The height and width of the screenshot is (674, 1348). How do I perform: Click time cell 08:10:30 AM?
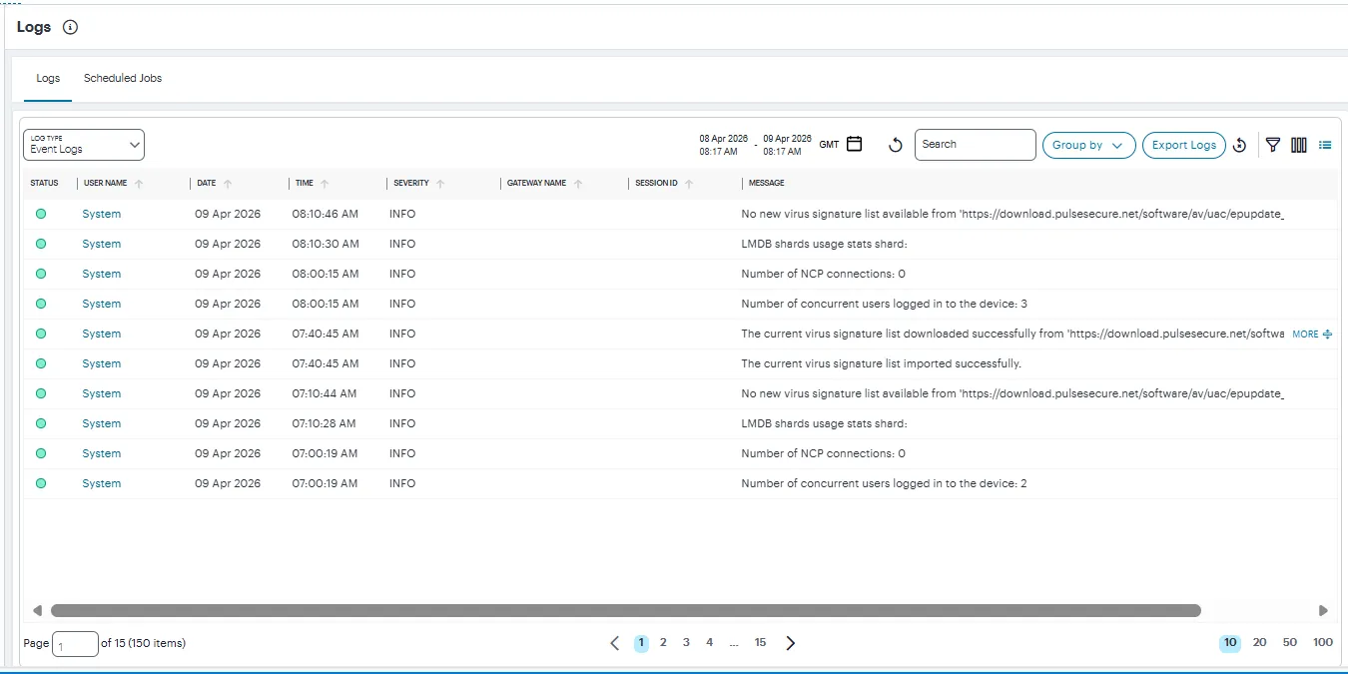coord(326,244)
